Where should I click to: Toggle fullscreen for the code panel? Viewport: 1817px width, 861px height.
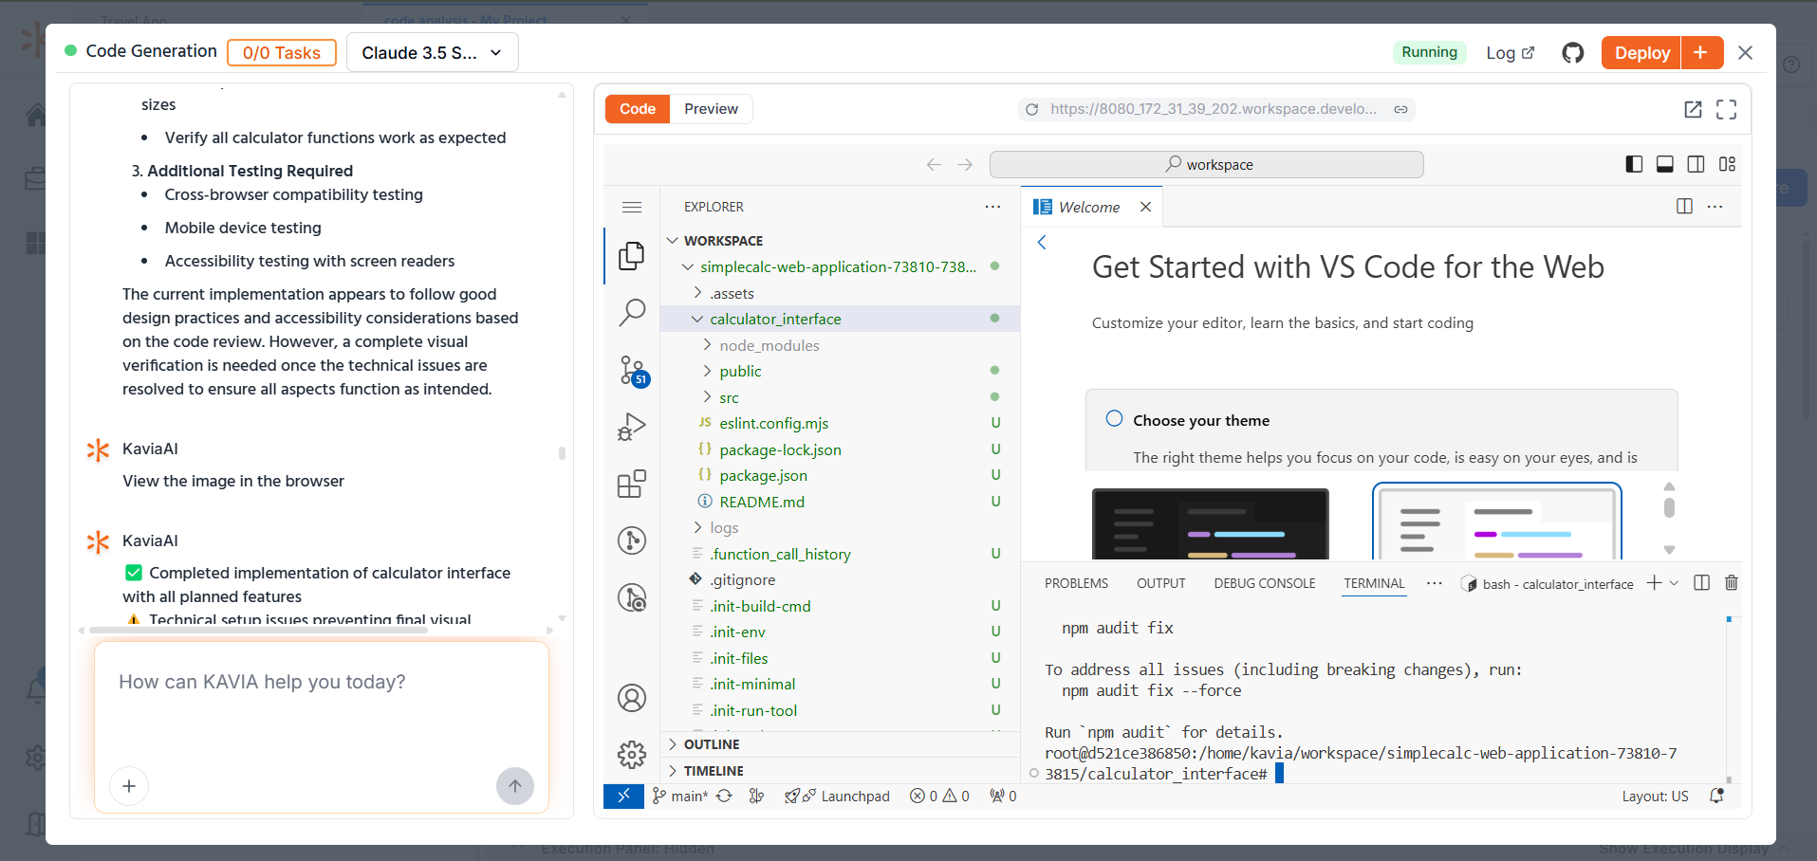click(1727, 109)
